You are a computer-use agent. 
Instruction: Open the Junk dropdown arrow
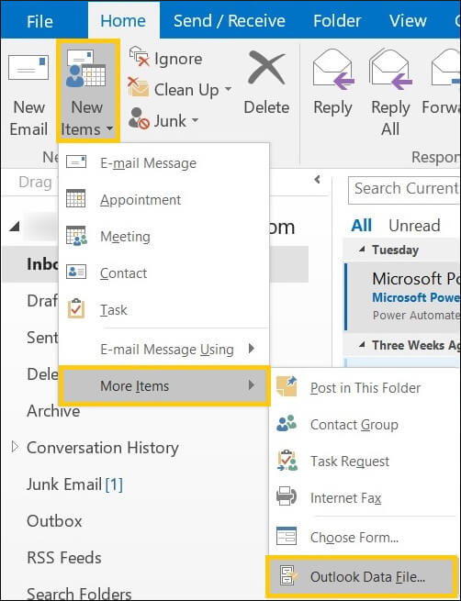point(196,121)
